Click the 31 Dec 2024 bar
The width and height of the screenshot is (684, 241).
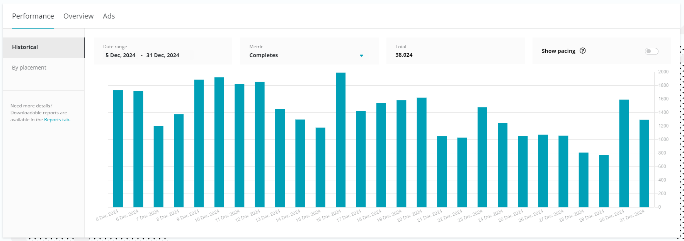[644, 163]
